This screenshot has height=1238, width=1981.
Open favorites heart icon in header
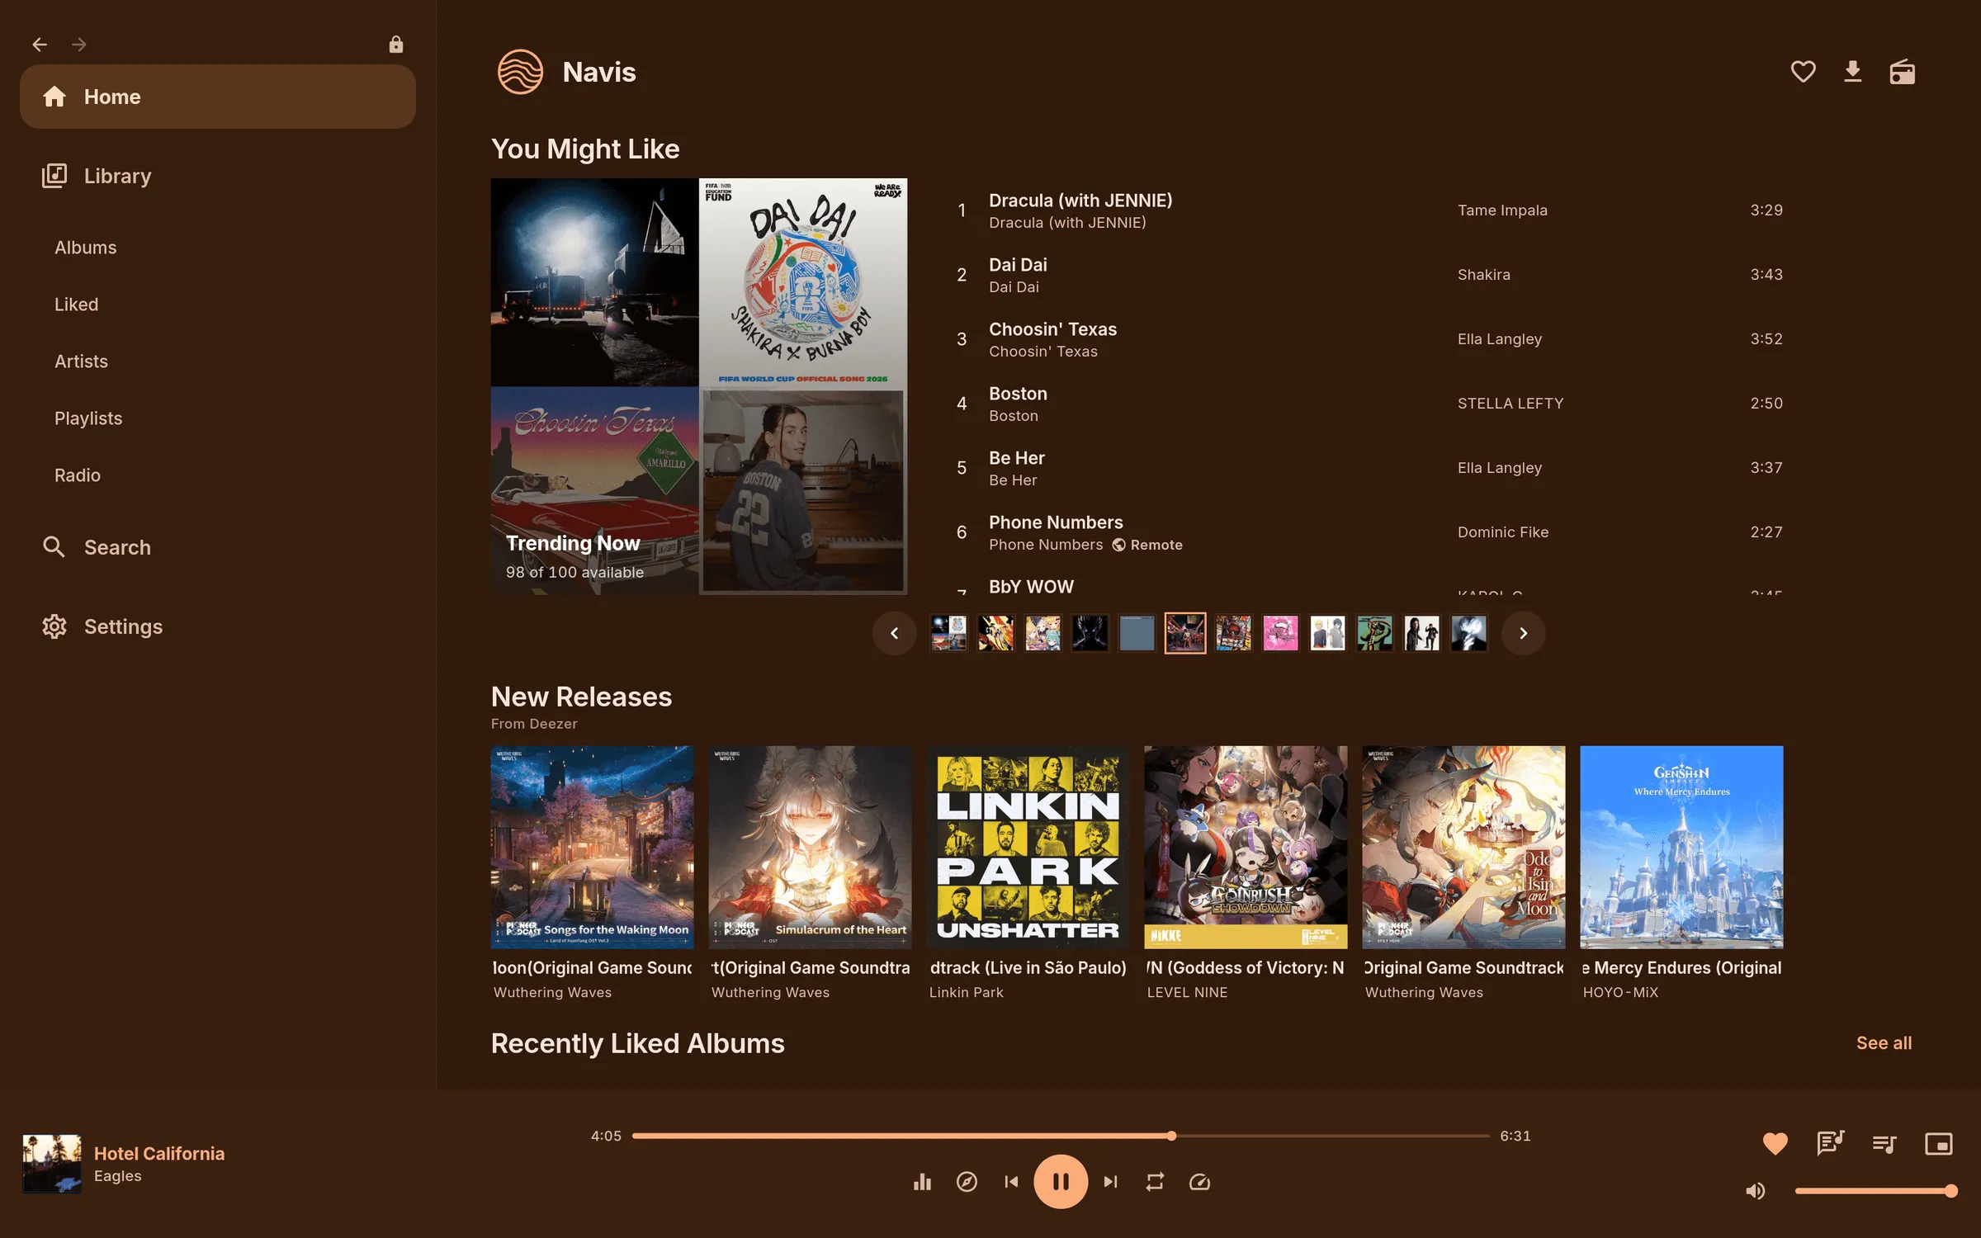pyautogui.click(x=1803, y=72)
